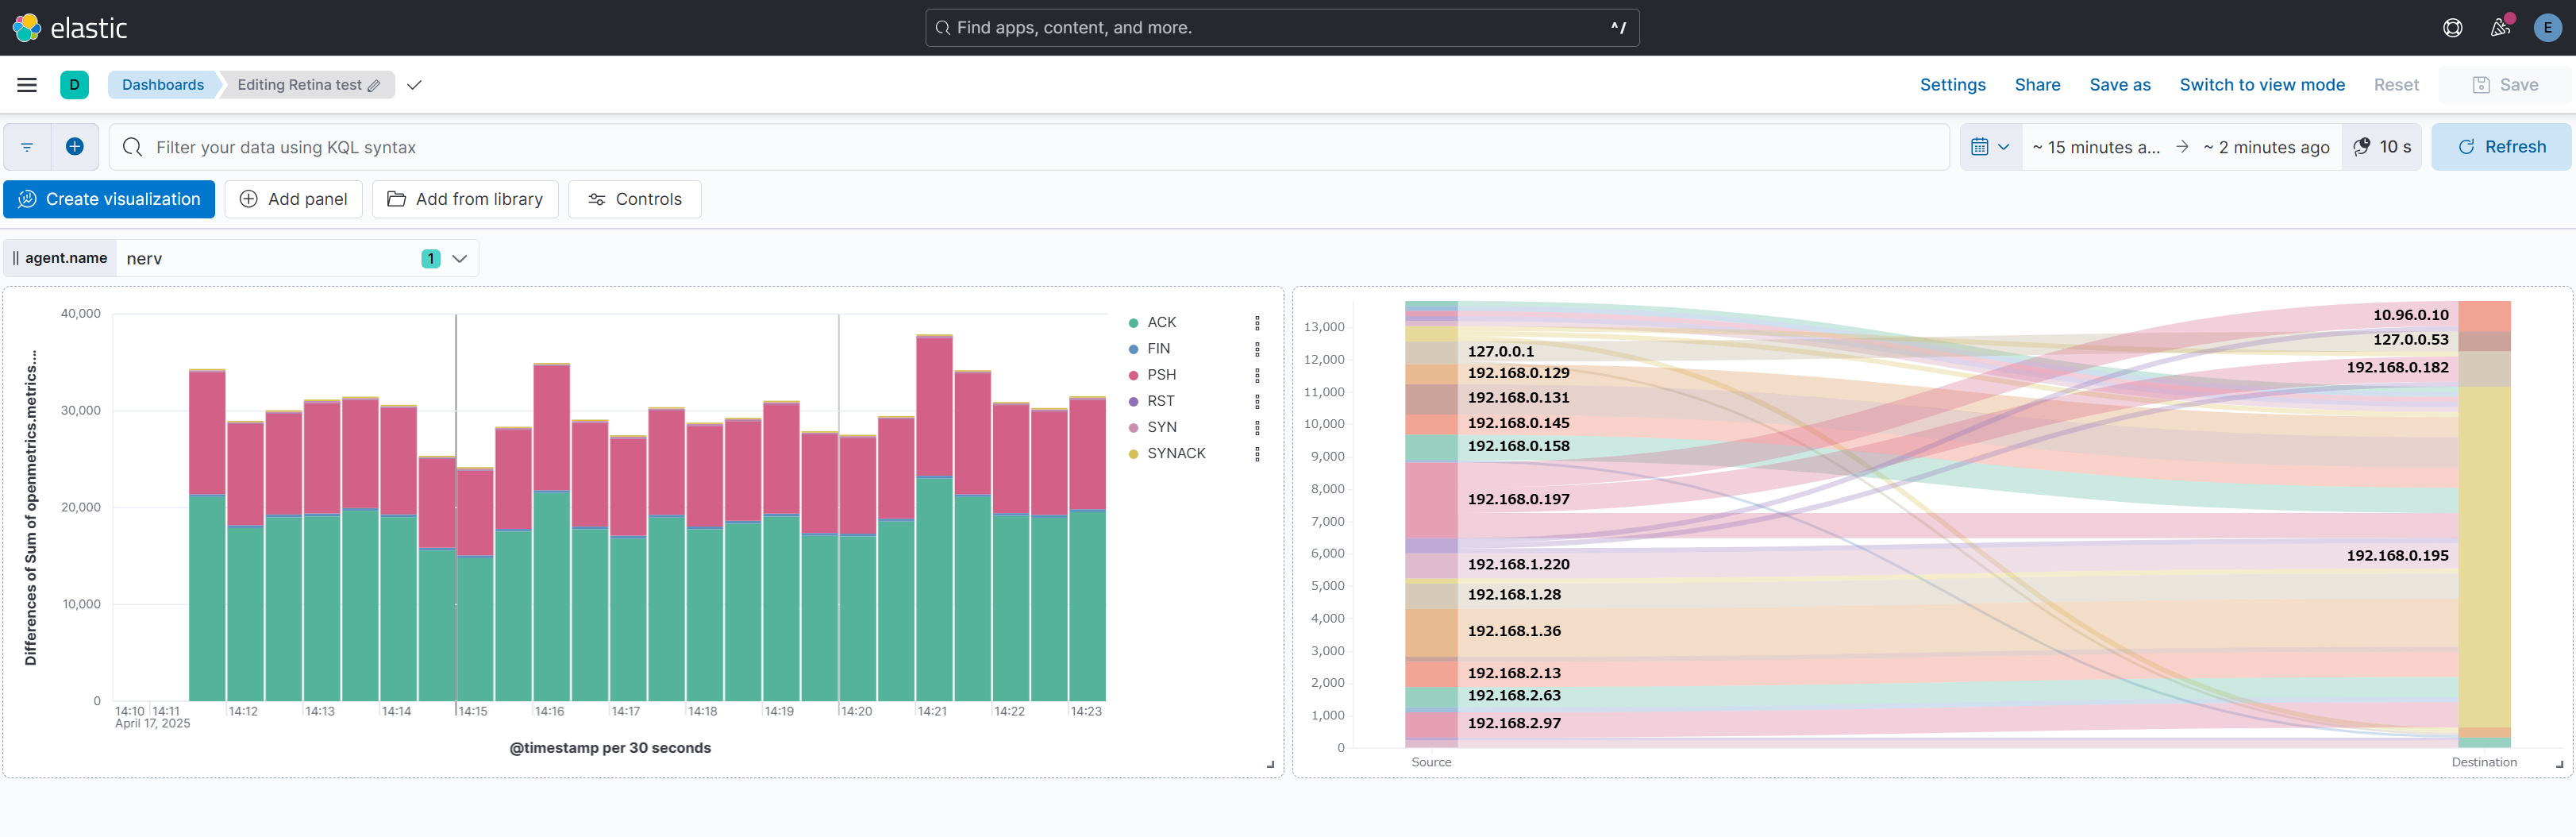Click the start time ~15 minutes ago

tap(2096, 147)
